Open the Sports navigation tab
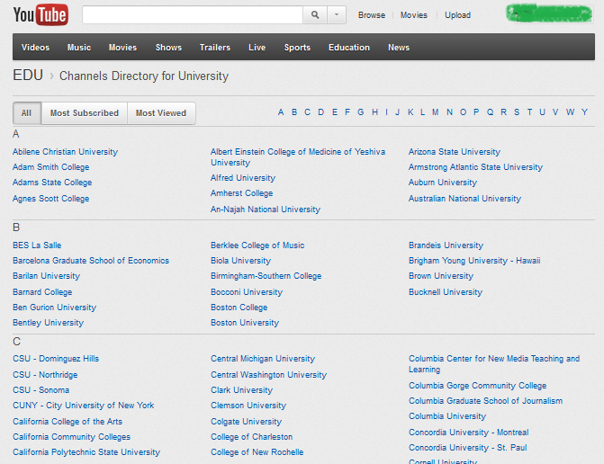Image resolution: width=604 pixels, height=464 pixels. [297, 48]
